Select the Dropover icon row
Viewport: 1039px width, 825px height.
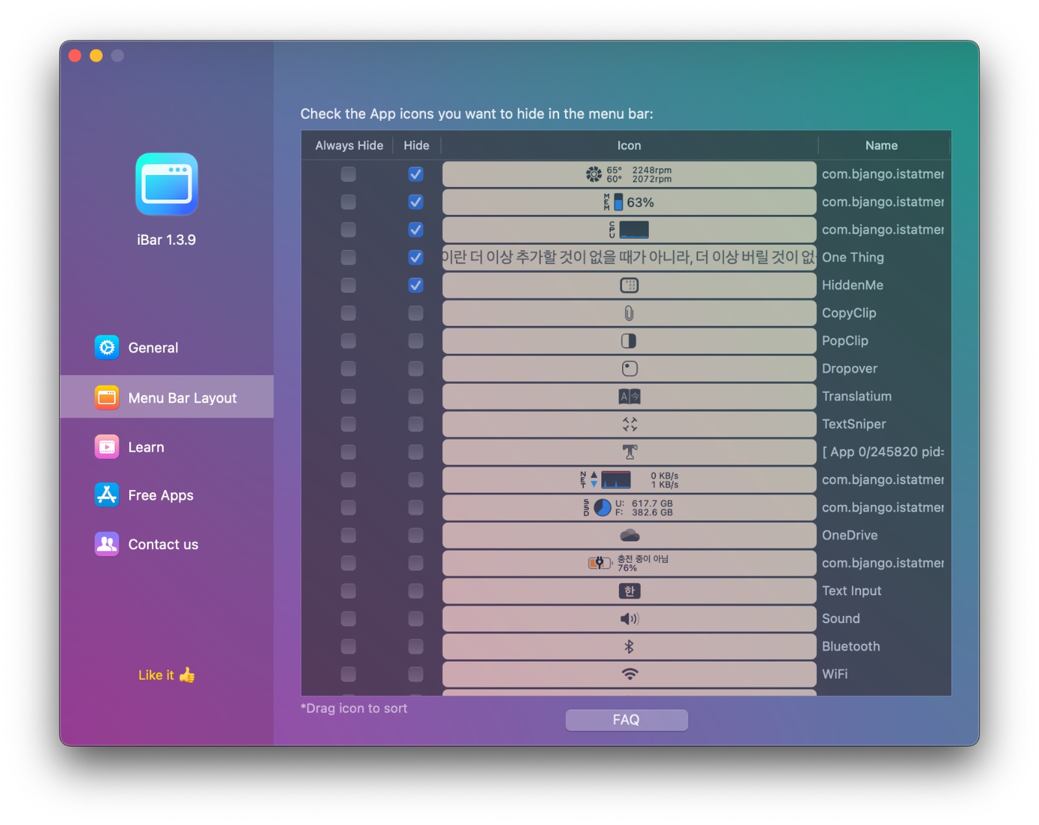629,369
